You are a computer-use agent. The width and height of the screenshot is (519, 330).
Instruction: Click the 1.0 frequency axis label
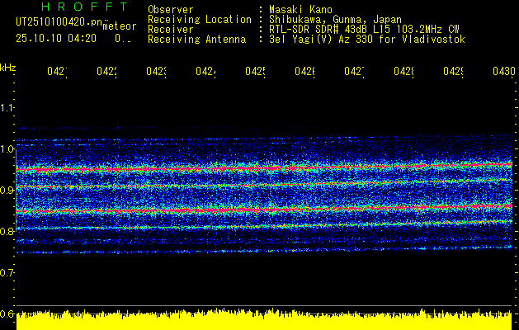(x=7, y=149)
